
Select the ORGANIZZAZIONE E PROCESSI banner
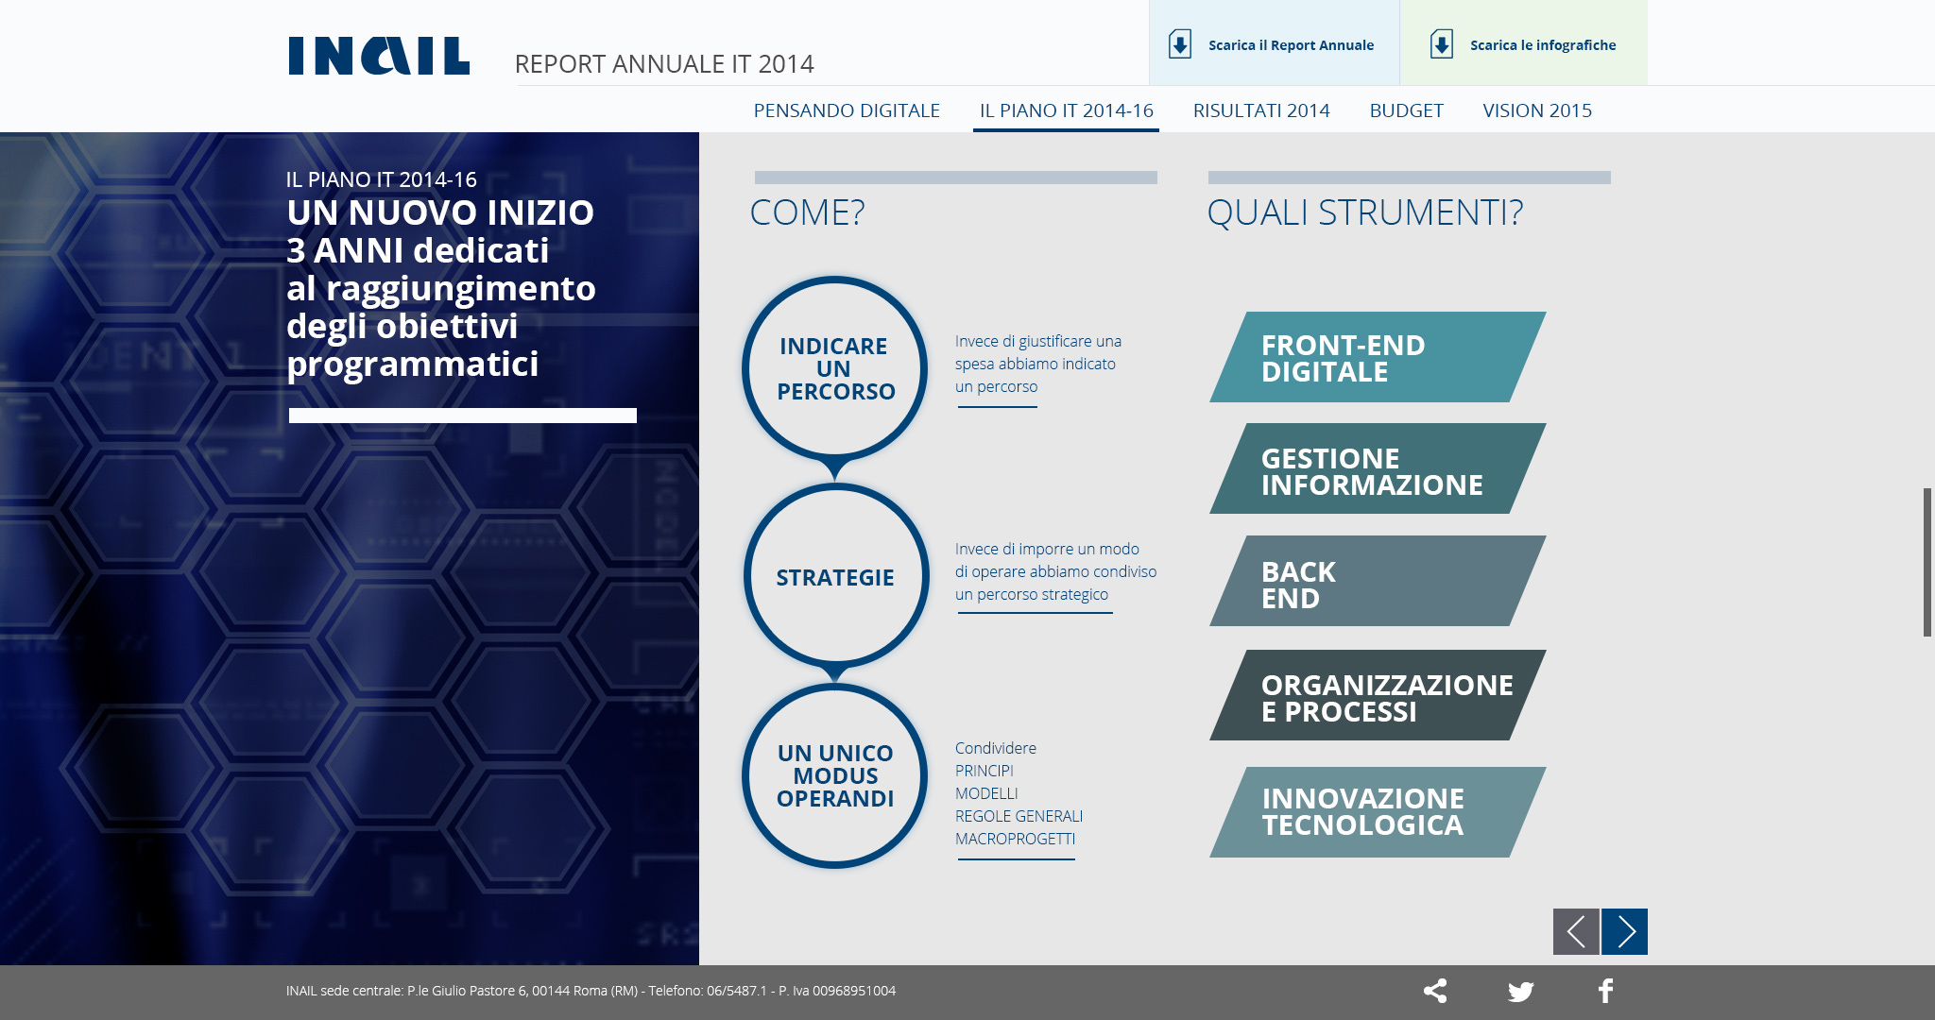pyautogui.click(x=1378, y=695)
